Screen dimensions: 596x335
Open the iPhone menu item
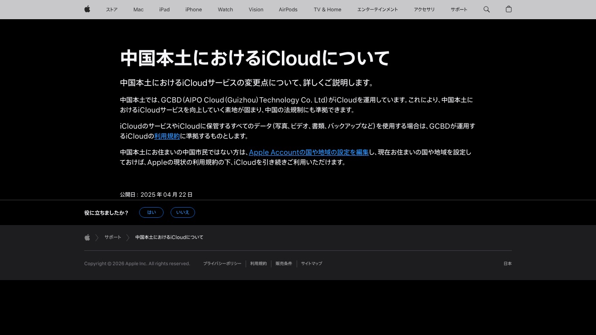[194, 10]
